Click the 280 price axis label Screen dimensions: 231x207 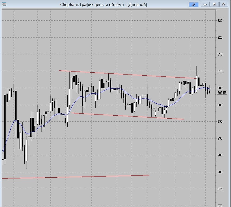pyautogui.click(x=220, y=172)
